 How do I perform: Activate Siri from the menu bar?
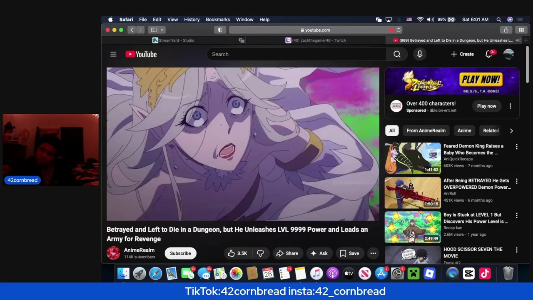point(510,20)
